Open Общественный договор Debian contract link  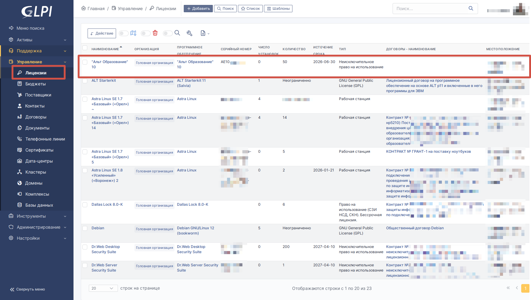click(x=415, y=228)
